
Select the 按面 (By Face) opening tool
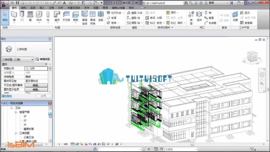point(191,18)
